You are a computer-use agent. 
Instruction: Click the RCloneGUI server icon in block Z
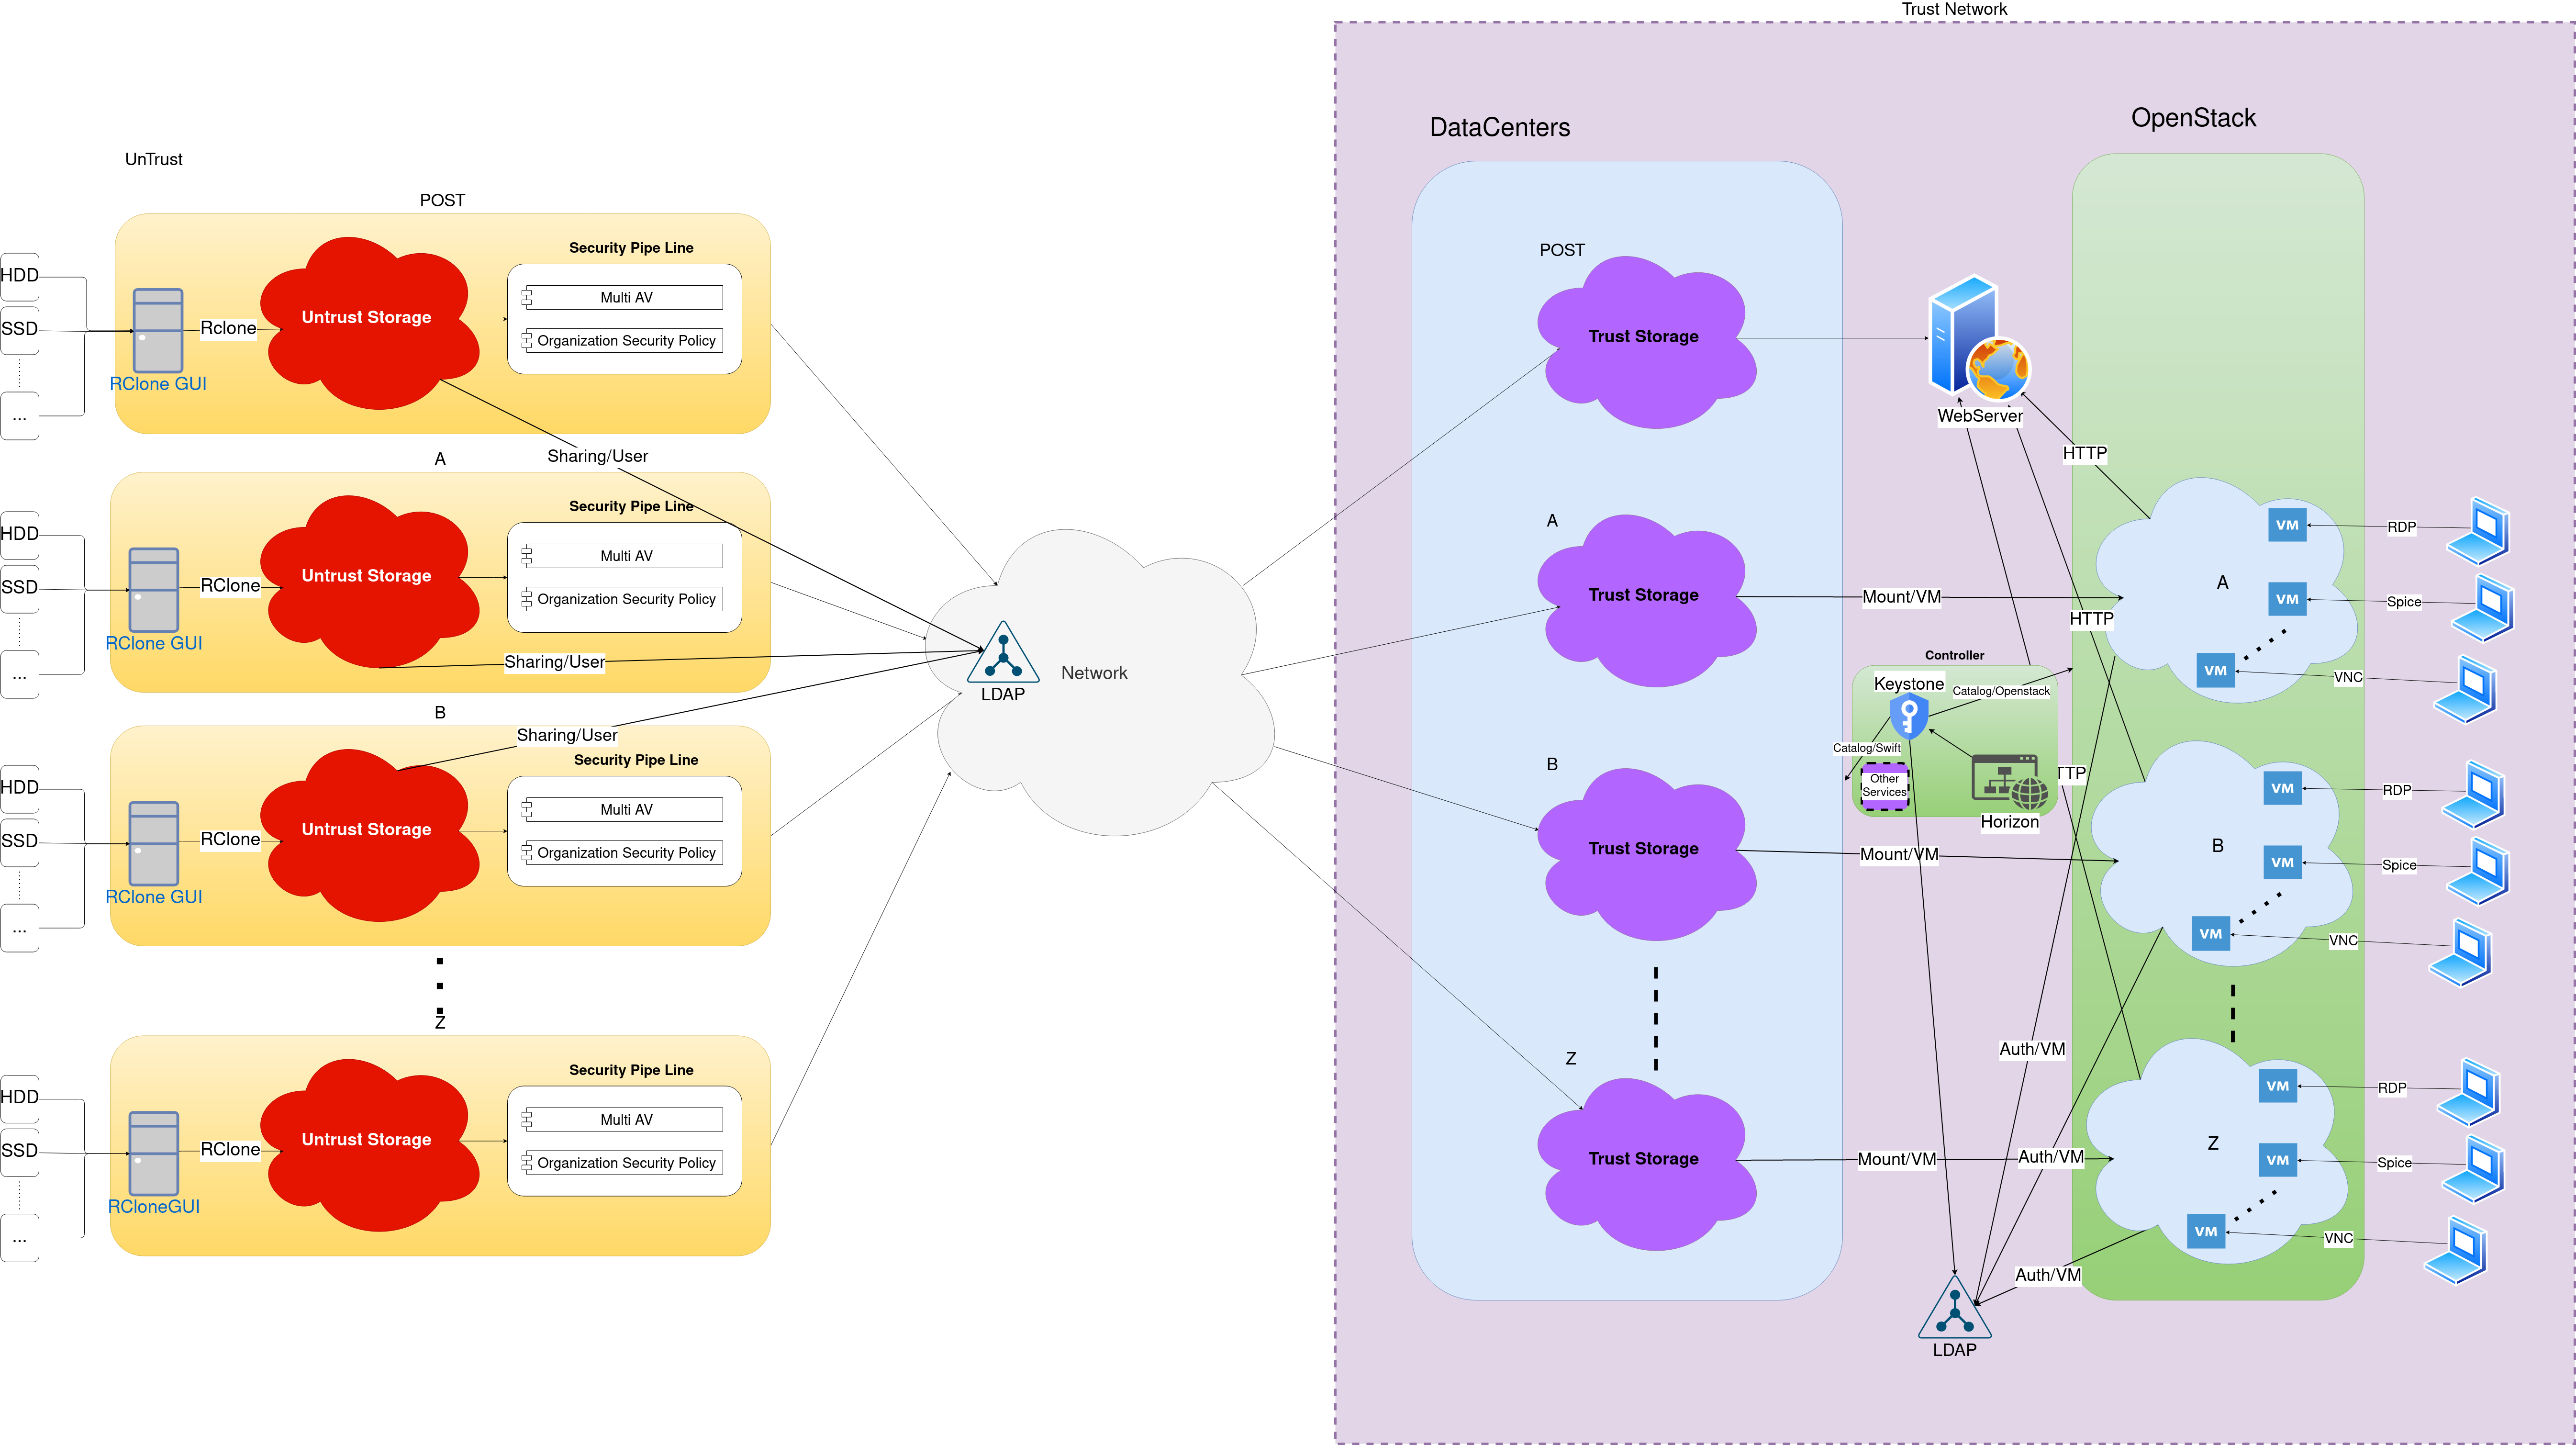(154, 1153)
